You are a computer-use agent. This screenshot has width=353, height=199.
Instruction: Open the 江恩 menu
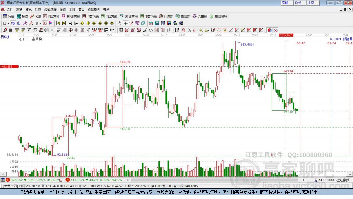tap(38, 9)
